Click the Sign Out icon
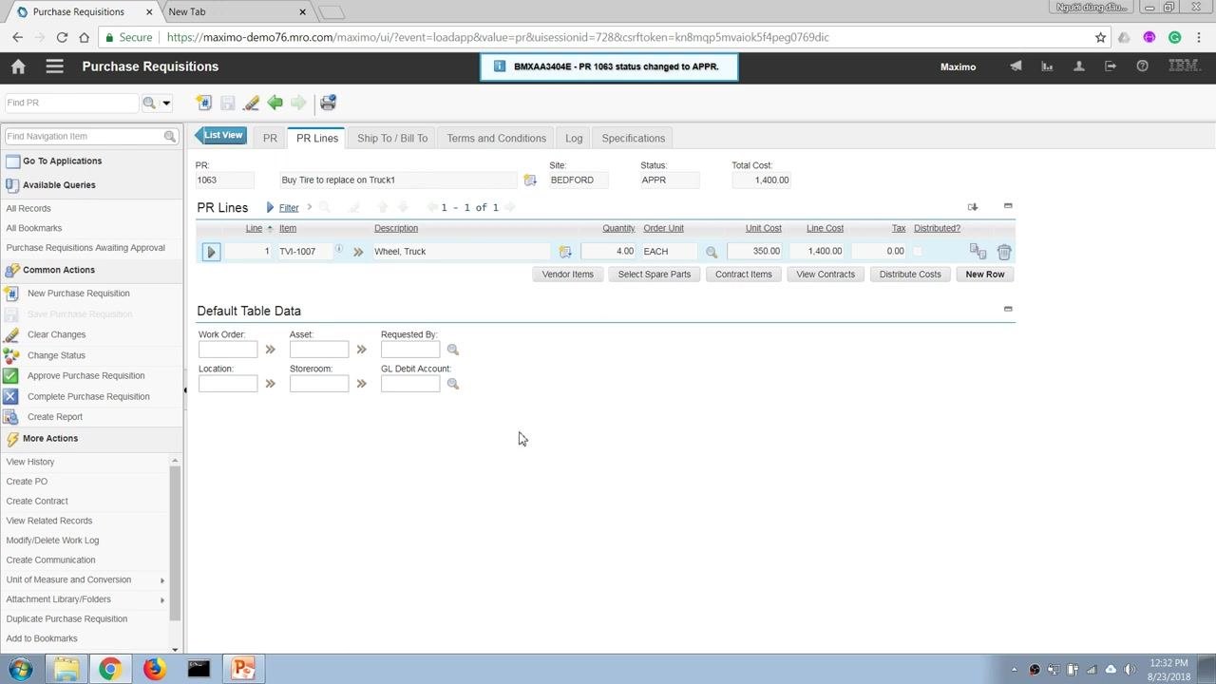1216x684 pixels. click(x=1111, y=66)
